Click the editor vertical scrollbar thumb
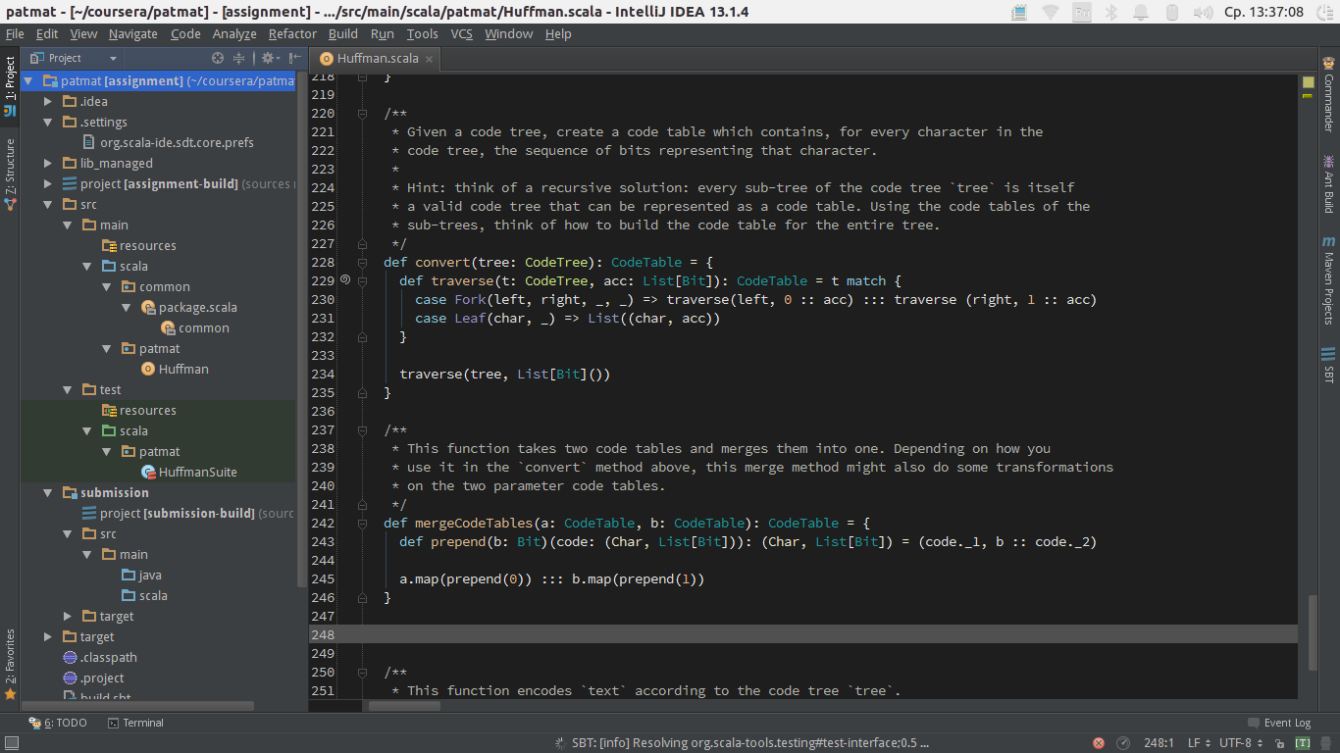Viewport: 1340px width, 753px height. click(x=1312, y=632)
